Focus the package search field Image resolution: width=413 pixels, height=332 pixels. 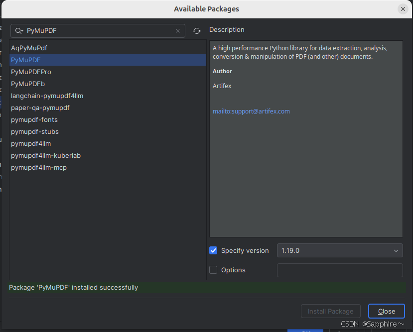click(98, 31)
